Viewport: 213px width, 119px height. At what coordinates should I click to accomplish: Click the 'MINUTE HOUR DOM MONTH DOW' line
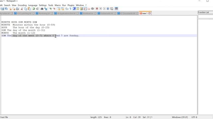(x=19, y=22)
